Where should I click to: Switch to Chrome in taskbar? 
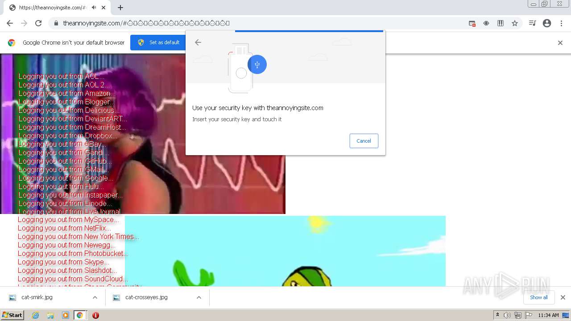[80, 315]
